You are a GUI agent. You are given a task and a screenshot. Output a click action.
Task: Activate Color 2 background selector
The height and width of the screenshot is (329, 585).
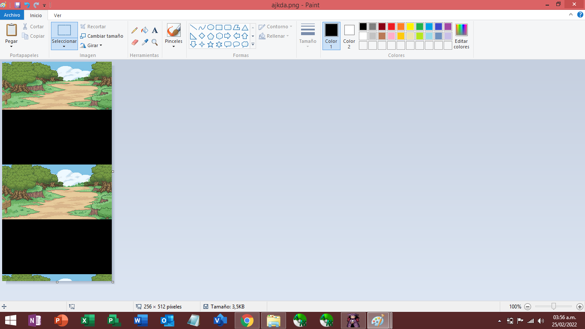coord(349,36)
